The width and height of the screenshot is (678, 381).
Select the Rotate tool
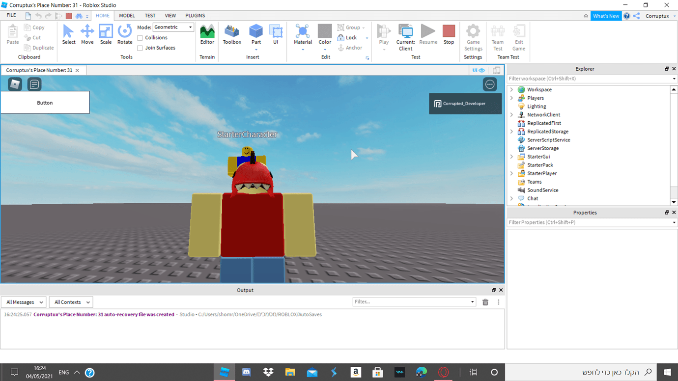coord(124,33)
